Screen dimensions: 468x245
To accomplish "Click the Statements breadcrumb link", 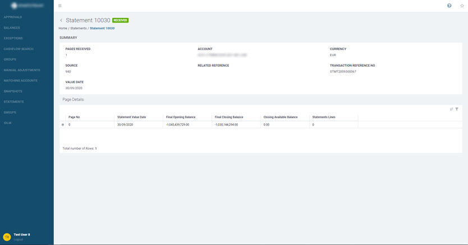I will click(78, 28).
